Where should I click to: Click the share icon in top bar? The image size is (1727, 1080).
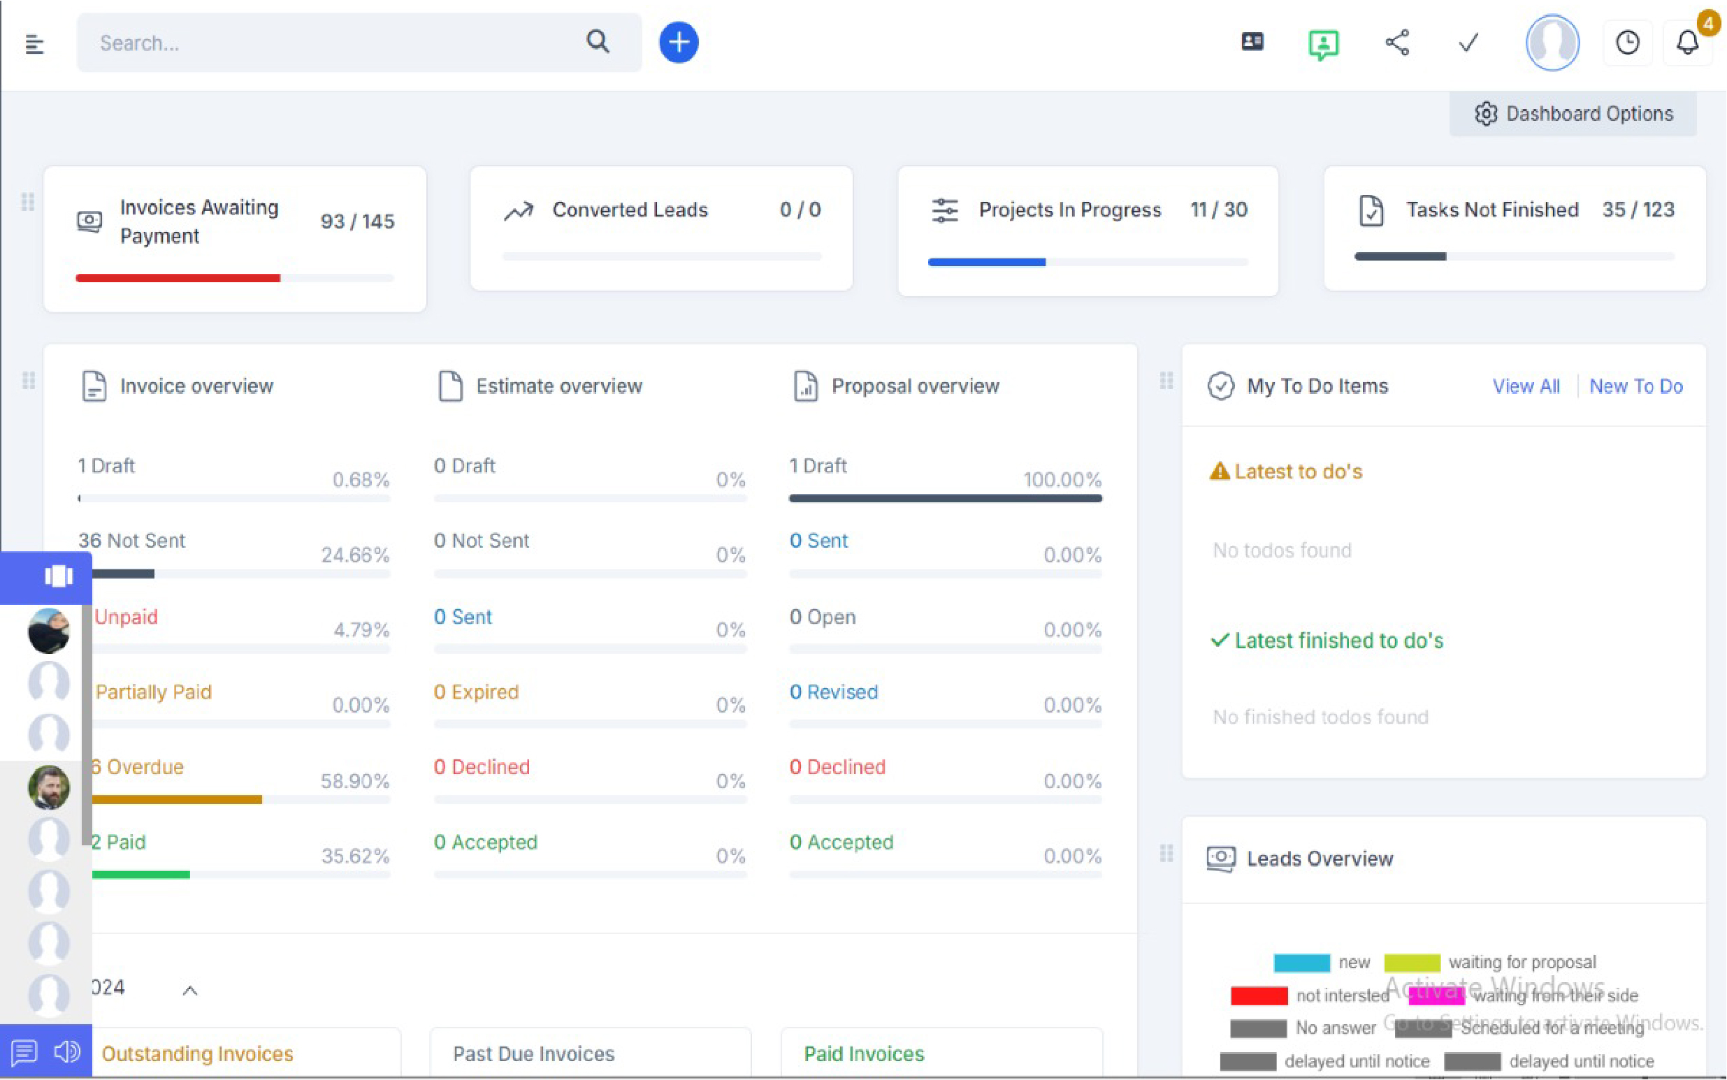(1397, 43)
